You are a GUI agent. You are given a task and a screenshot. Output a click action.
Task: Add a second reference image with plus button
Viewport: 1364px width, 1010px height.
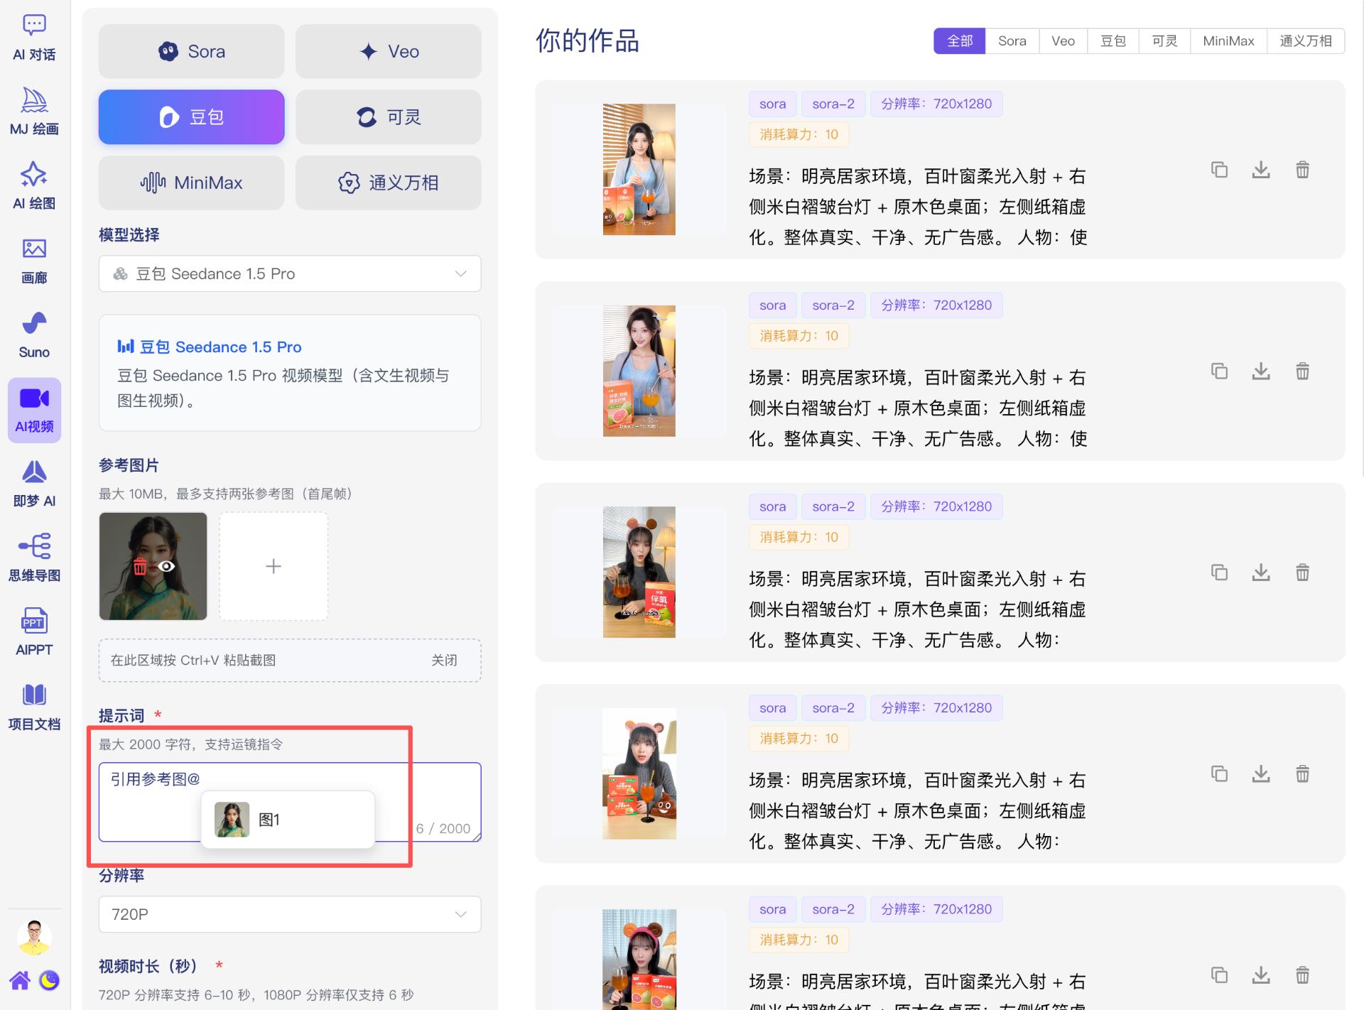[273, 566]
